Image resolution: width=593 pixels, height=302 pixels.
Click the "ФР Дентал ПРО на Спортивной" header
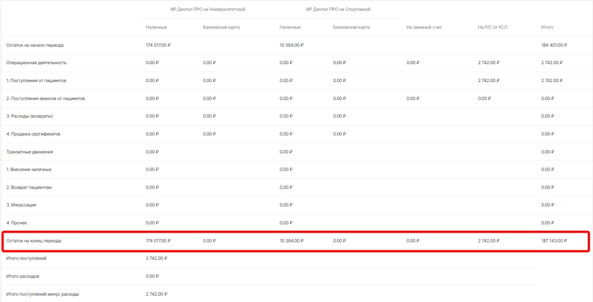[x=338, y=9]
